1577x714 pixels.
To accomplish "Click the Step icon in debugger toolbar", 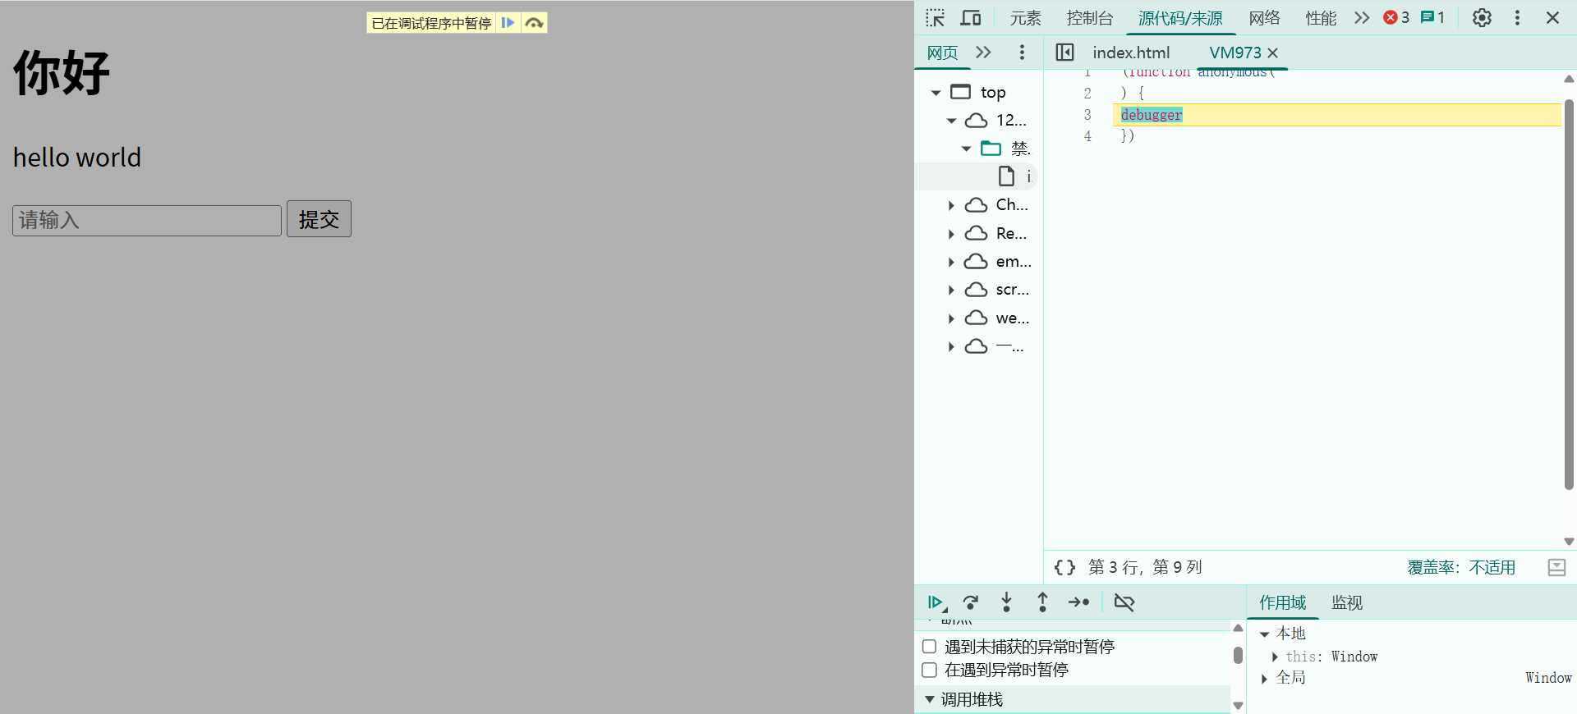I will (1078, 602).
